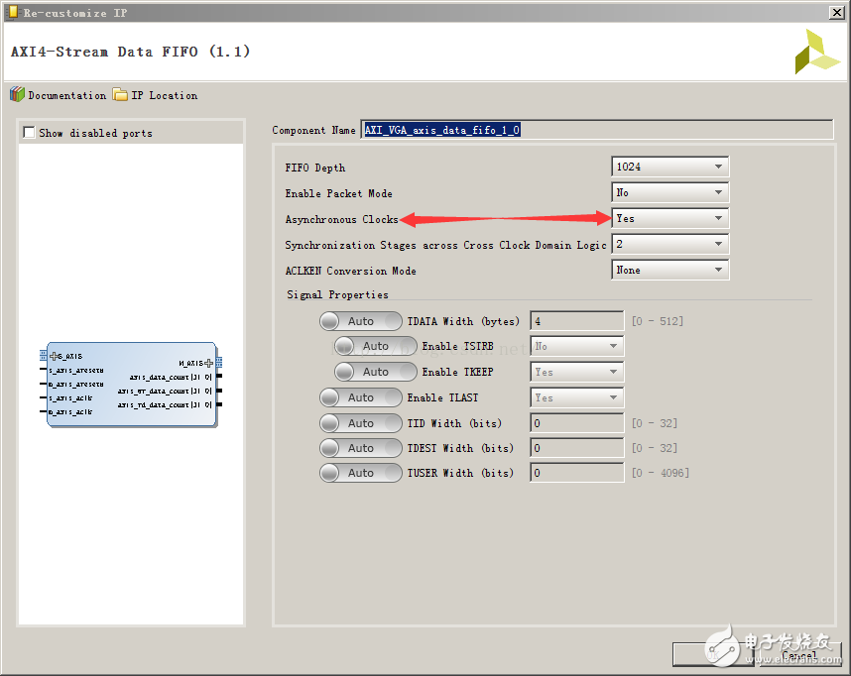Open the Asynchronous Clocks dropdown
The image size is (851, 676).
point(669,218)
